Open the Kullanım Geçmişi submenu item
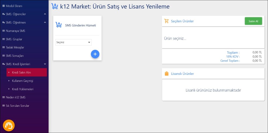Screen dimensions: 268x133 (x=23, y=81)
